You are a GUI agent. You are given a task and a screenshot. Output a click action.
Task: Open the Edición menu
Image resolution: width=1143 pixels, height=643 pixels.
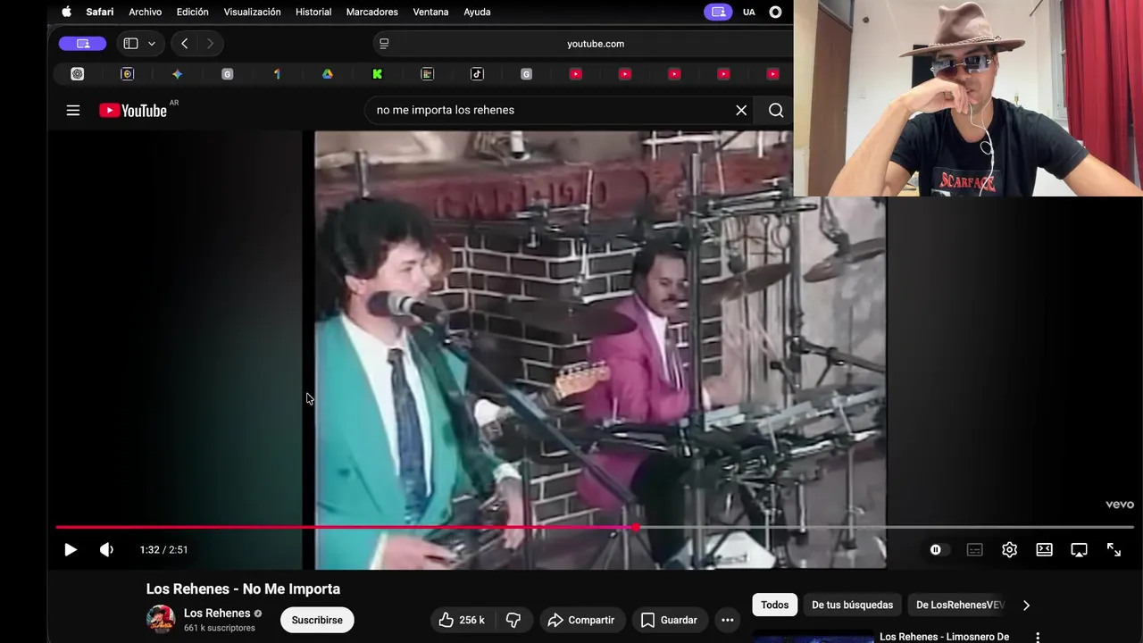[x=192, y=12]
